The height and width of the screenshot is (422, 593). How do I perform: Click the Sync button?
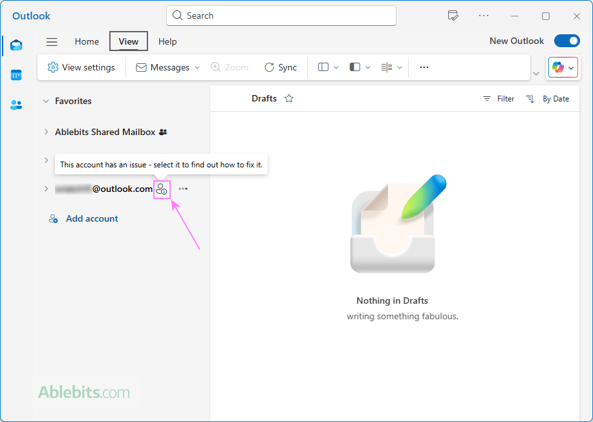point(281,67)
